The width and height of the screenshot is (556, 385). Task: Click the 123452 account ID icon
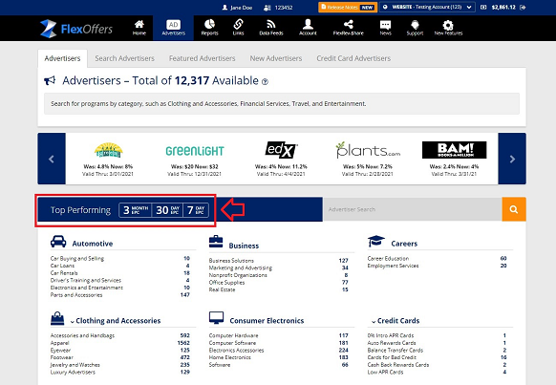tap(267, 8)
